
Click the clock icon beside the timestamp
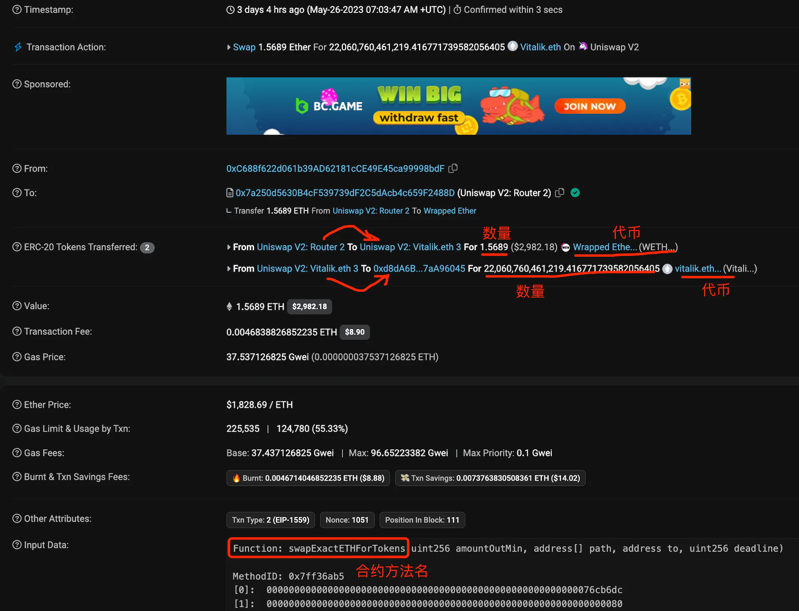tap(231, 10)
